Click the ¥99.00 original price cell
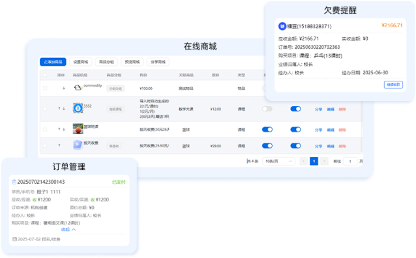This screenshot has width=416, height=258. [x=215, y=146]
